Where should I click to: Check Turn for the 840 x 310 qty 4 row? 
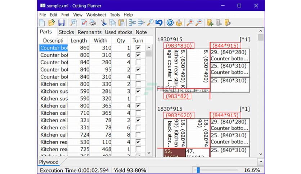pos(138,77)
